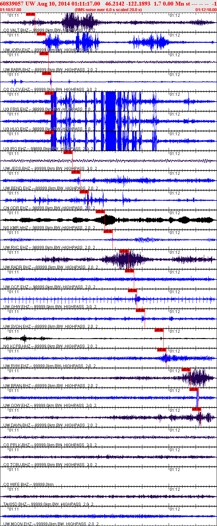The image size is (217, 526).
Task: Select the red arrival marker on JORV trace
Action: pyautogui.click(x=41, y=34)
